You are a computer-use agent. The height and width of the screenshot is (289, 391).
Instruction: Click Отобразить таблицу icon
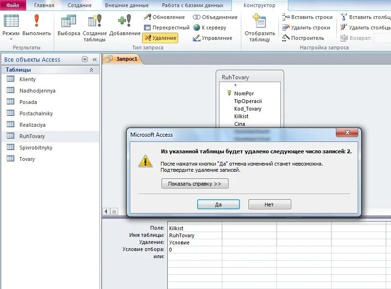point(259,21)
